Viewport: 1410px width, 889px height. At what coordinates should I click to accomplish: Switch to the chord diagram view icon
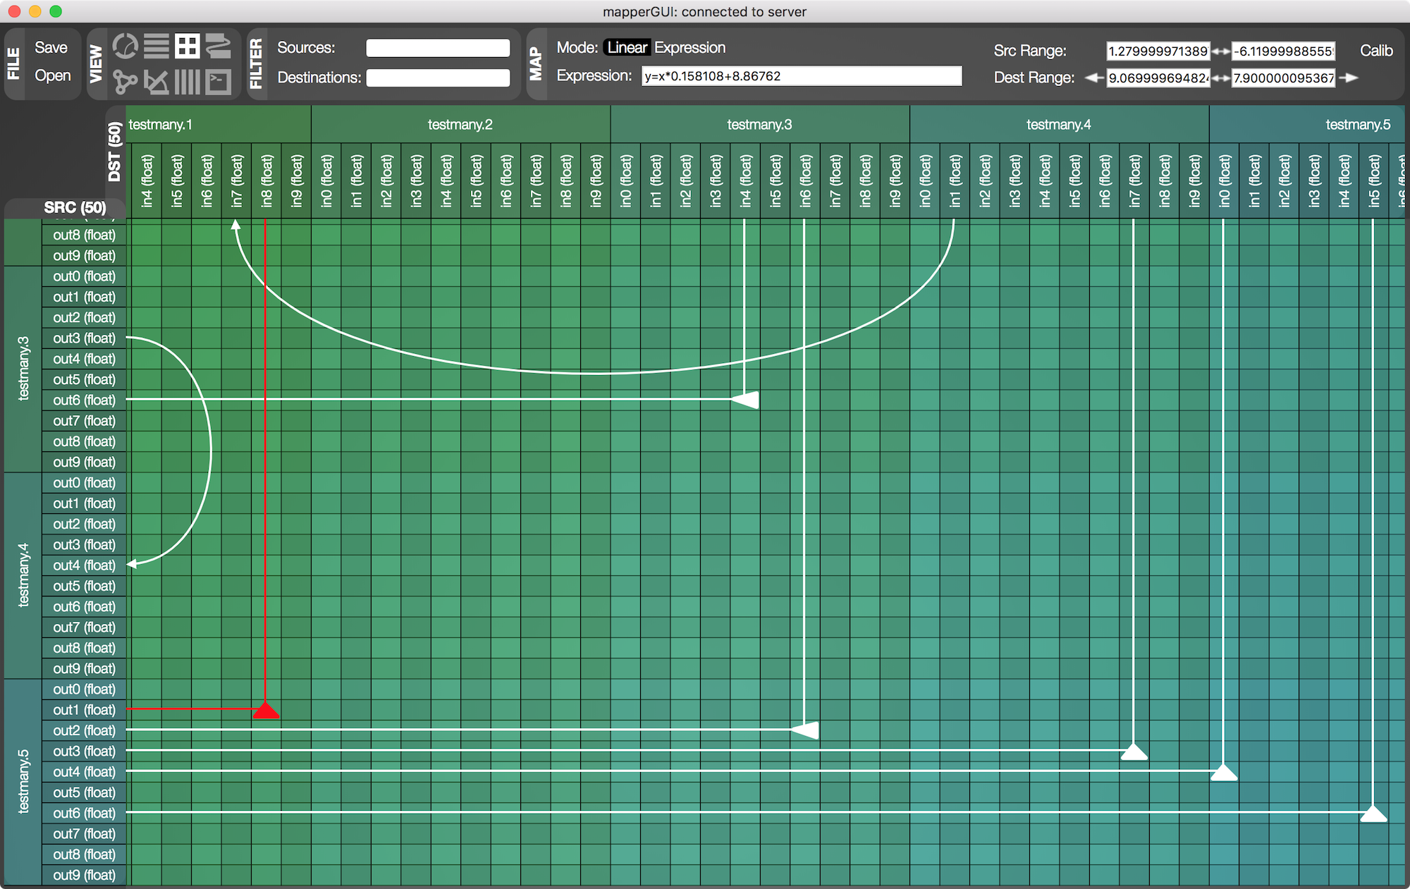point(125,47)
